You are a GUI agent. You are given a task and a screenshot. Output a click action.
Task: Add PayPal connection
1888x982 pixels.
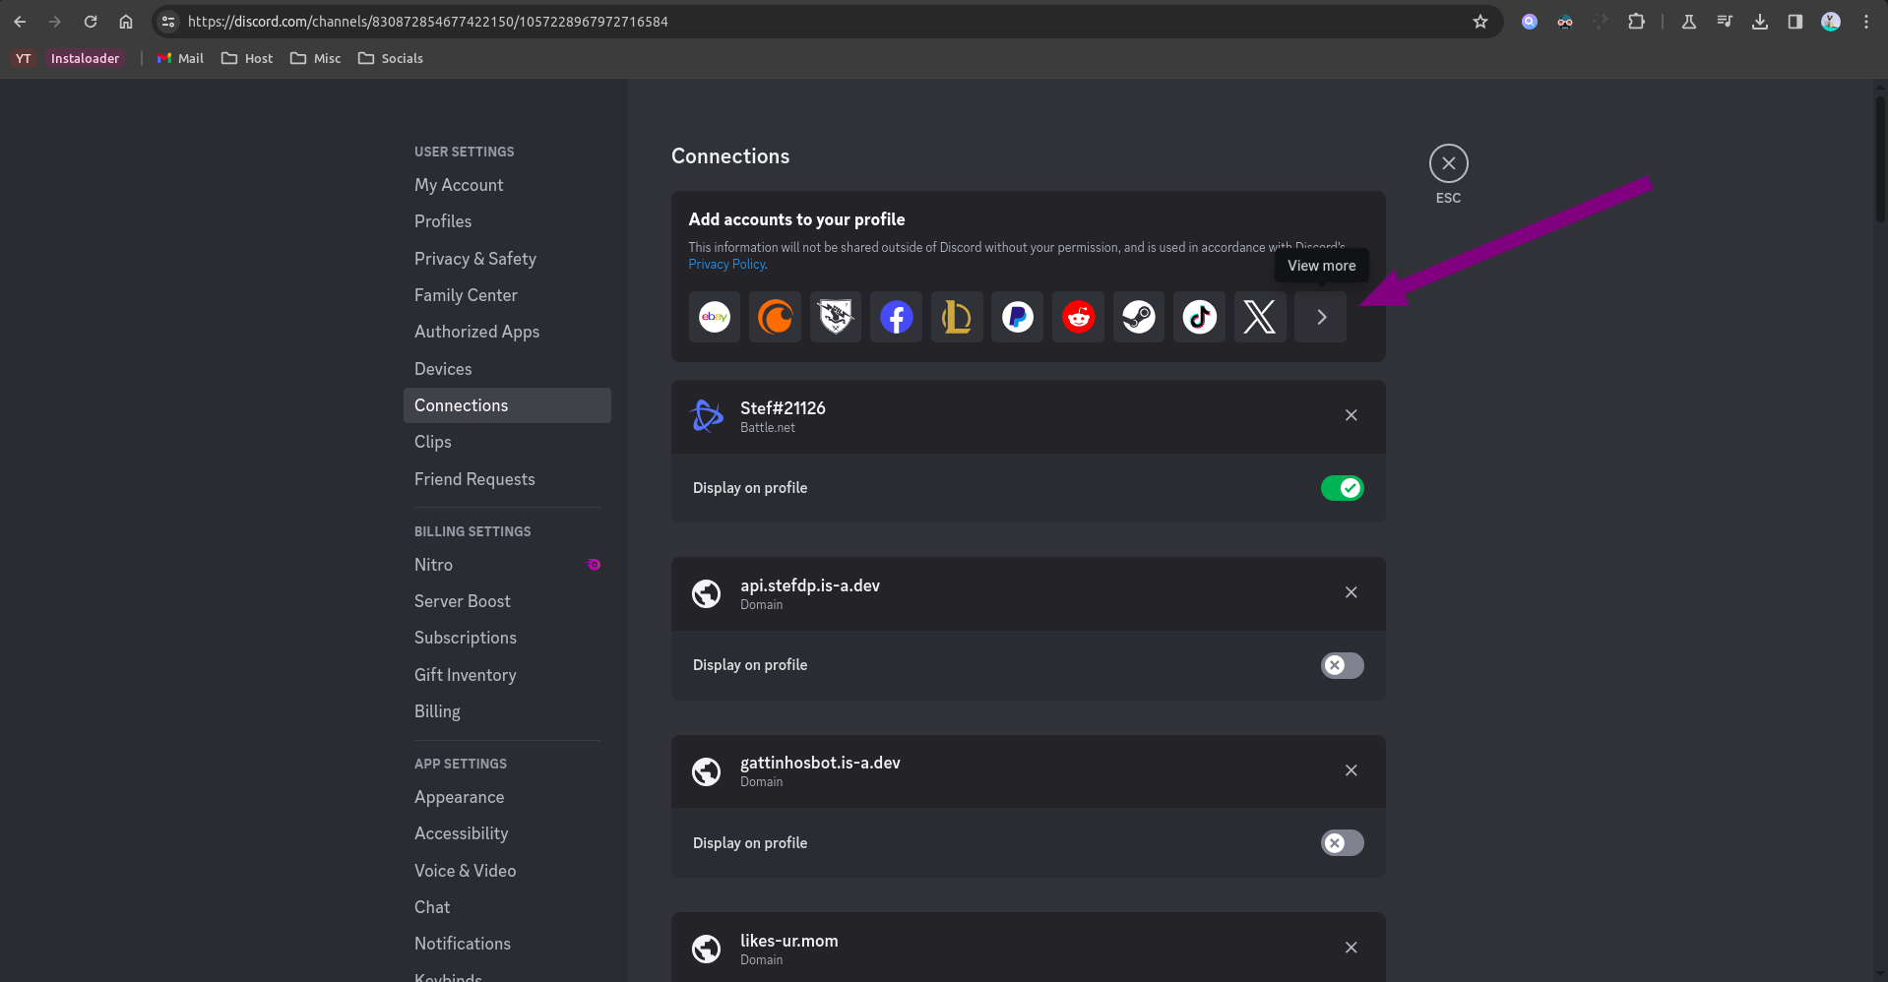click(1017, 317)
